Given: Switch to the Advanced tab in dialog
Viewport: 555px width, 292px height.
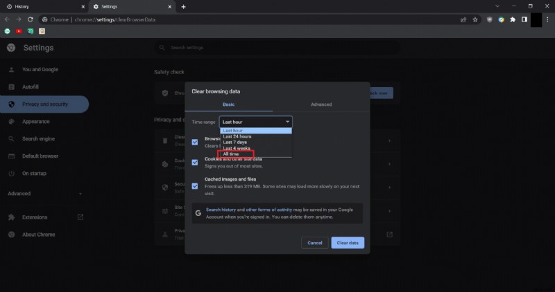Looking at the screenshot, I should pos(321,104).
